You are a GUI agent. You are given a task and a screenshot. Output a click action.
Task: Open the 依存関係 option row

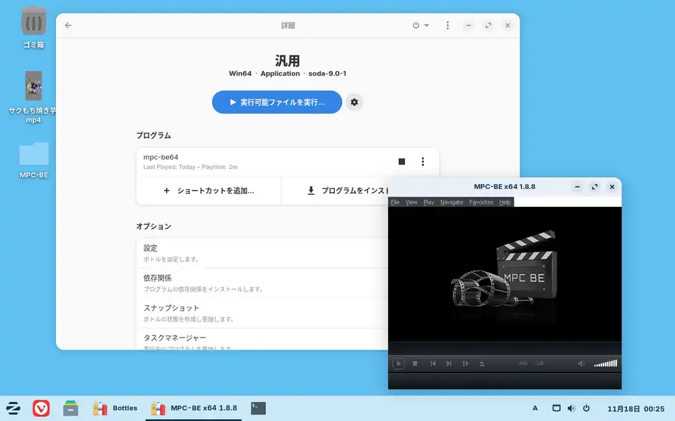coord(263,283)
